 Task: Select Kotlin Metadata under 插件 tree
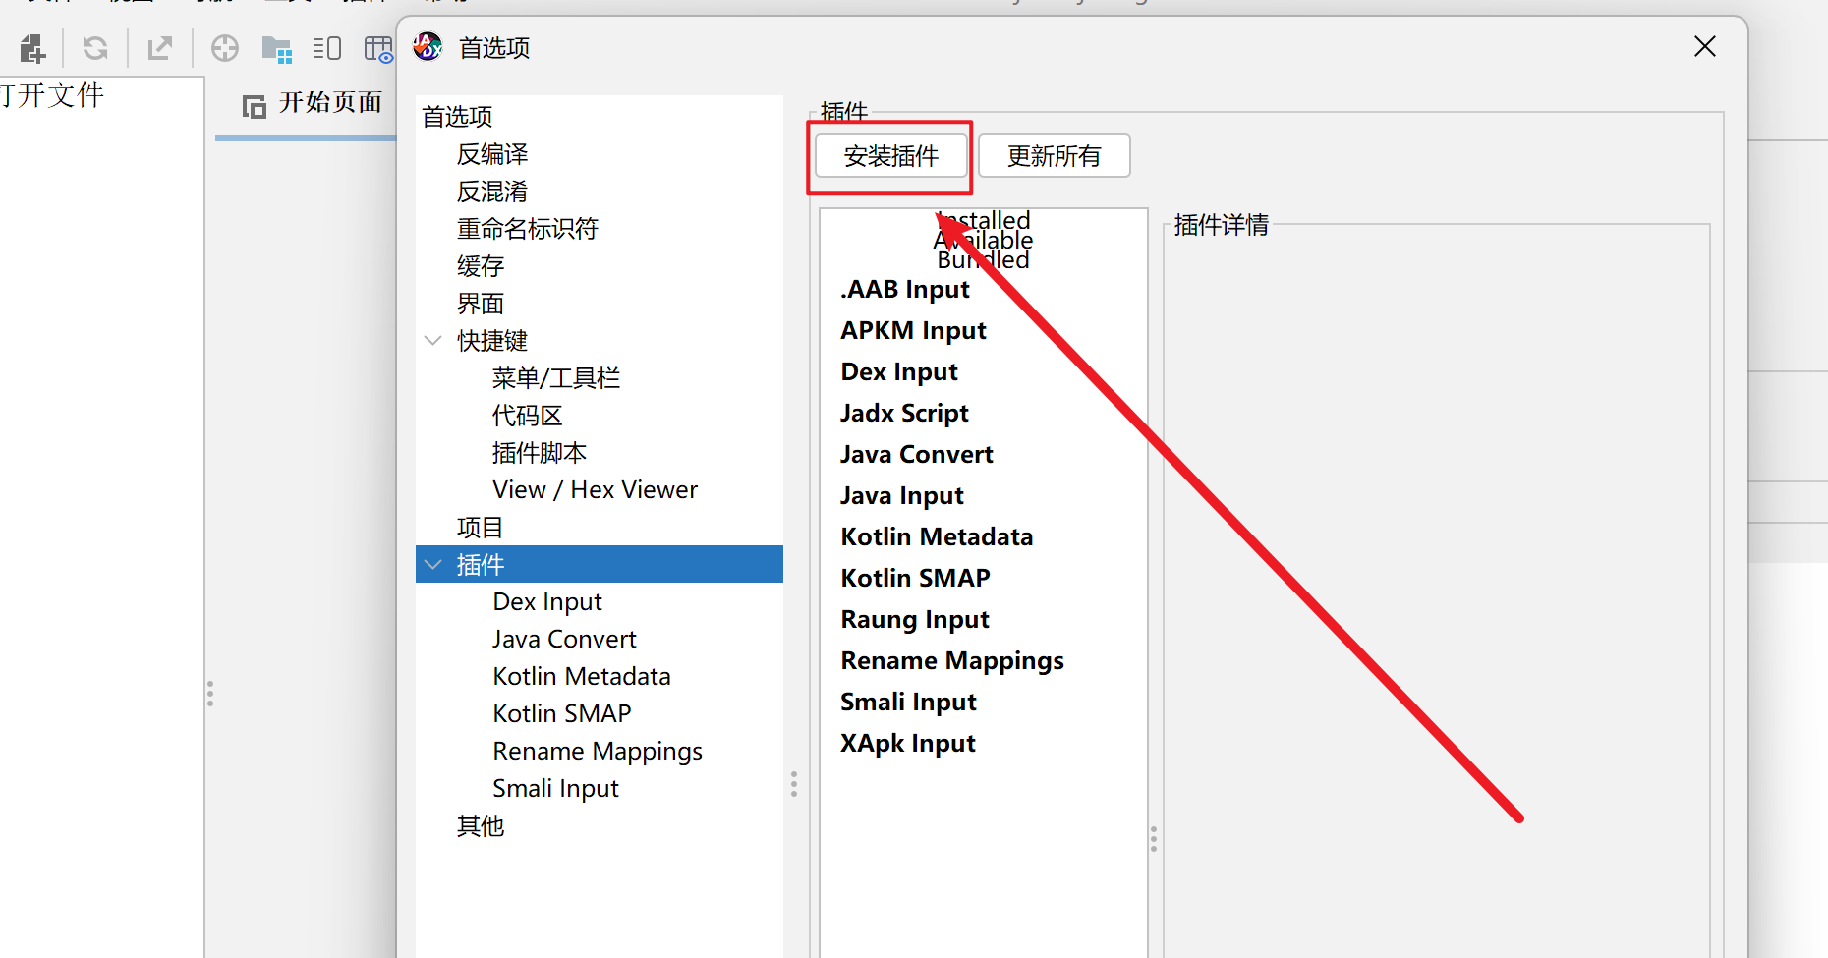pyautogui.click(x=581, y=677)
